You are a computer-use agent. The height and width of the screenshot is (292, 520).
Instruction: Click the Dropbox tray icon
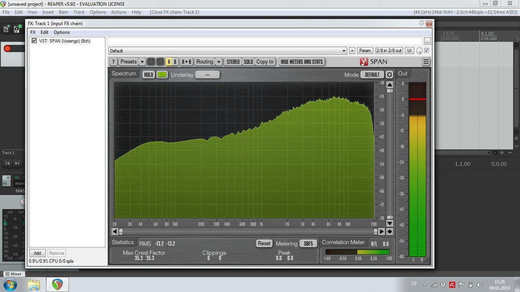pyautogui.click(x=443, y=285)
